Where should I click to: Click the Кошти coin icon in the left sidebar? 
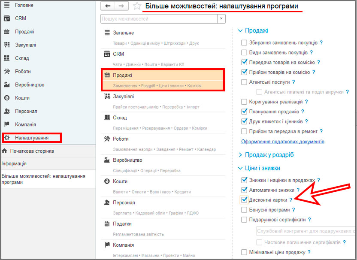(7, 98)
